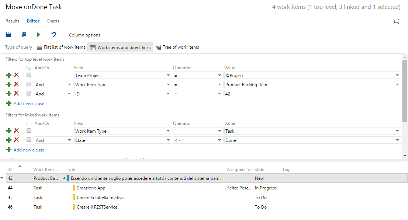Open the <> operator dropdown on State row
Viewport: 408px width, 220px height.
[219, 140]
